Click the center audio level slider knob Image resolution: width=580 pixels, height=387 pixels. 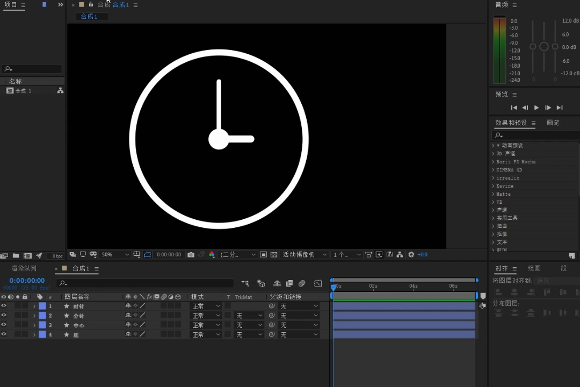click(x=543, y=47)
